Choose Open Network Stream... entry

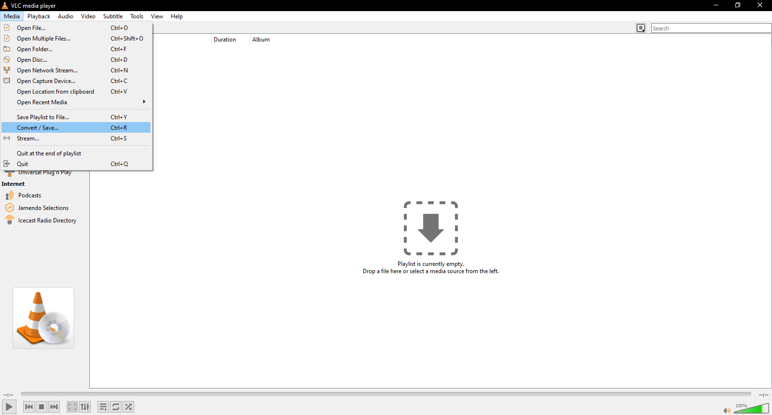click(x=76, y=70)
